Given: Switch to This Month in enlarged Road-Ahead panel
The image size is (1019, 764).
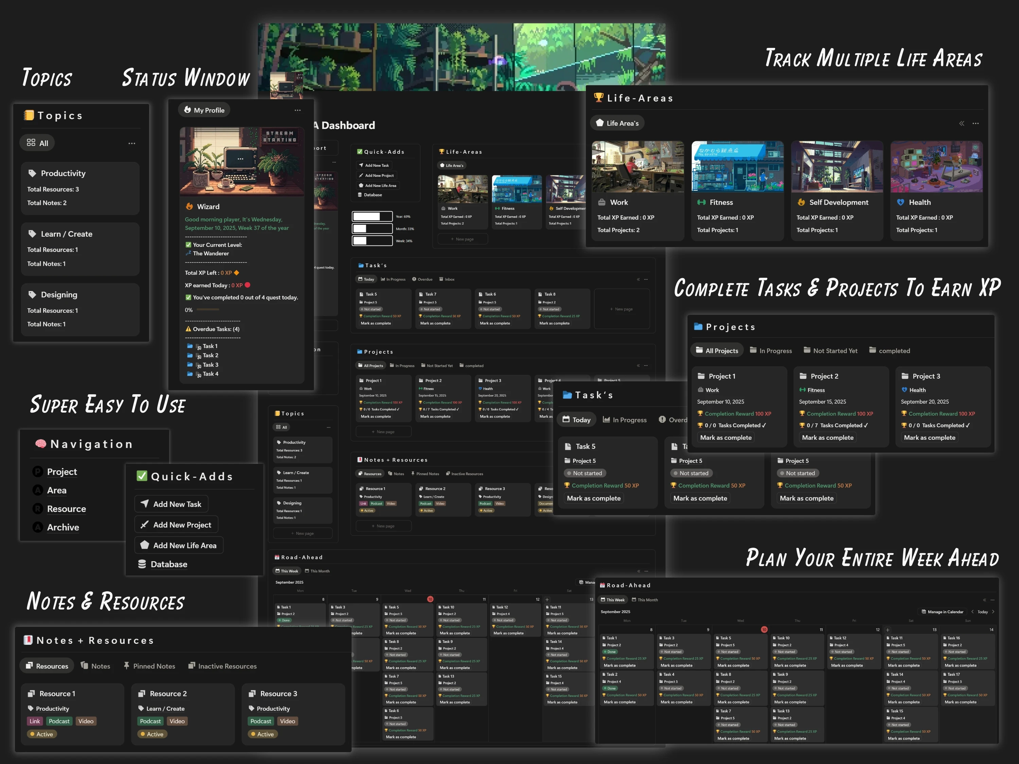Looking at the screenshot, I should 644,600.
